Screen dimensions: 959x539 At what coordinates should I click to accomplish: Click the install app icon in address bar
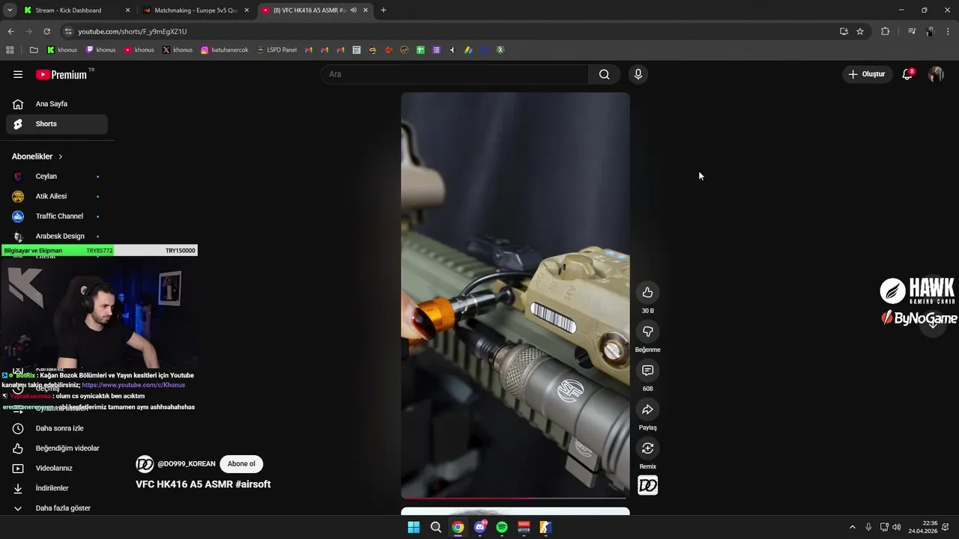844,31
